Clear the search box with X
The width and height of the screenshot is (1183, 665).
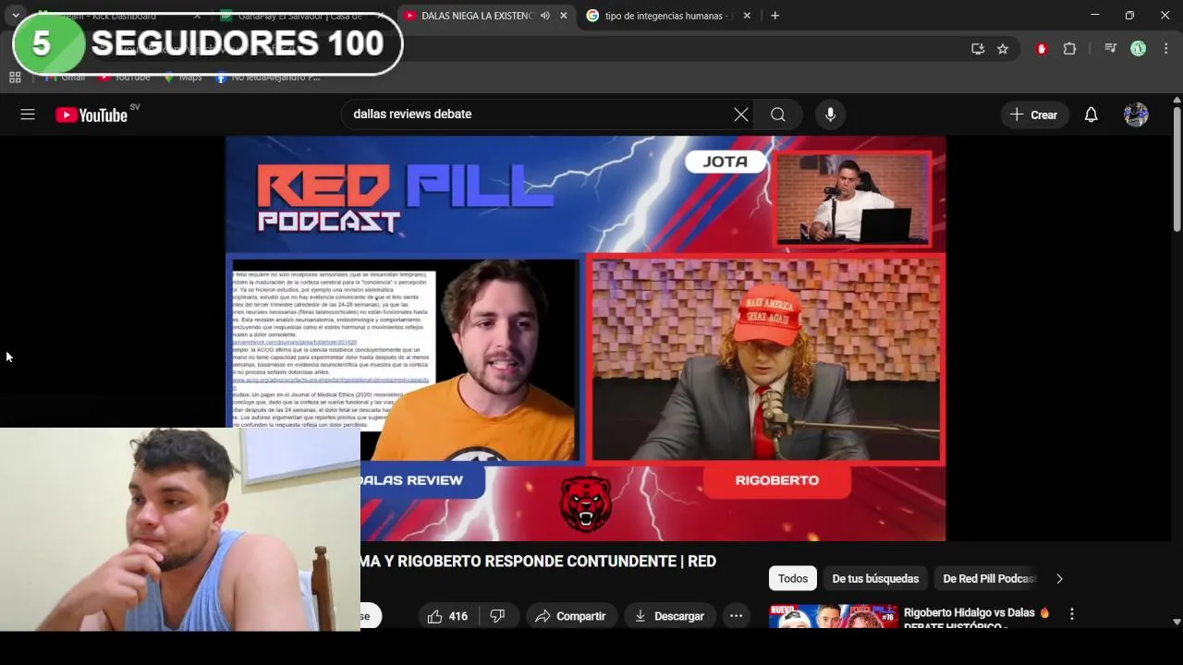741,115
